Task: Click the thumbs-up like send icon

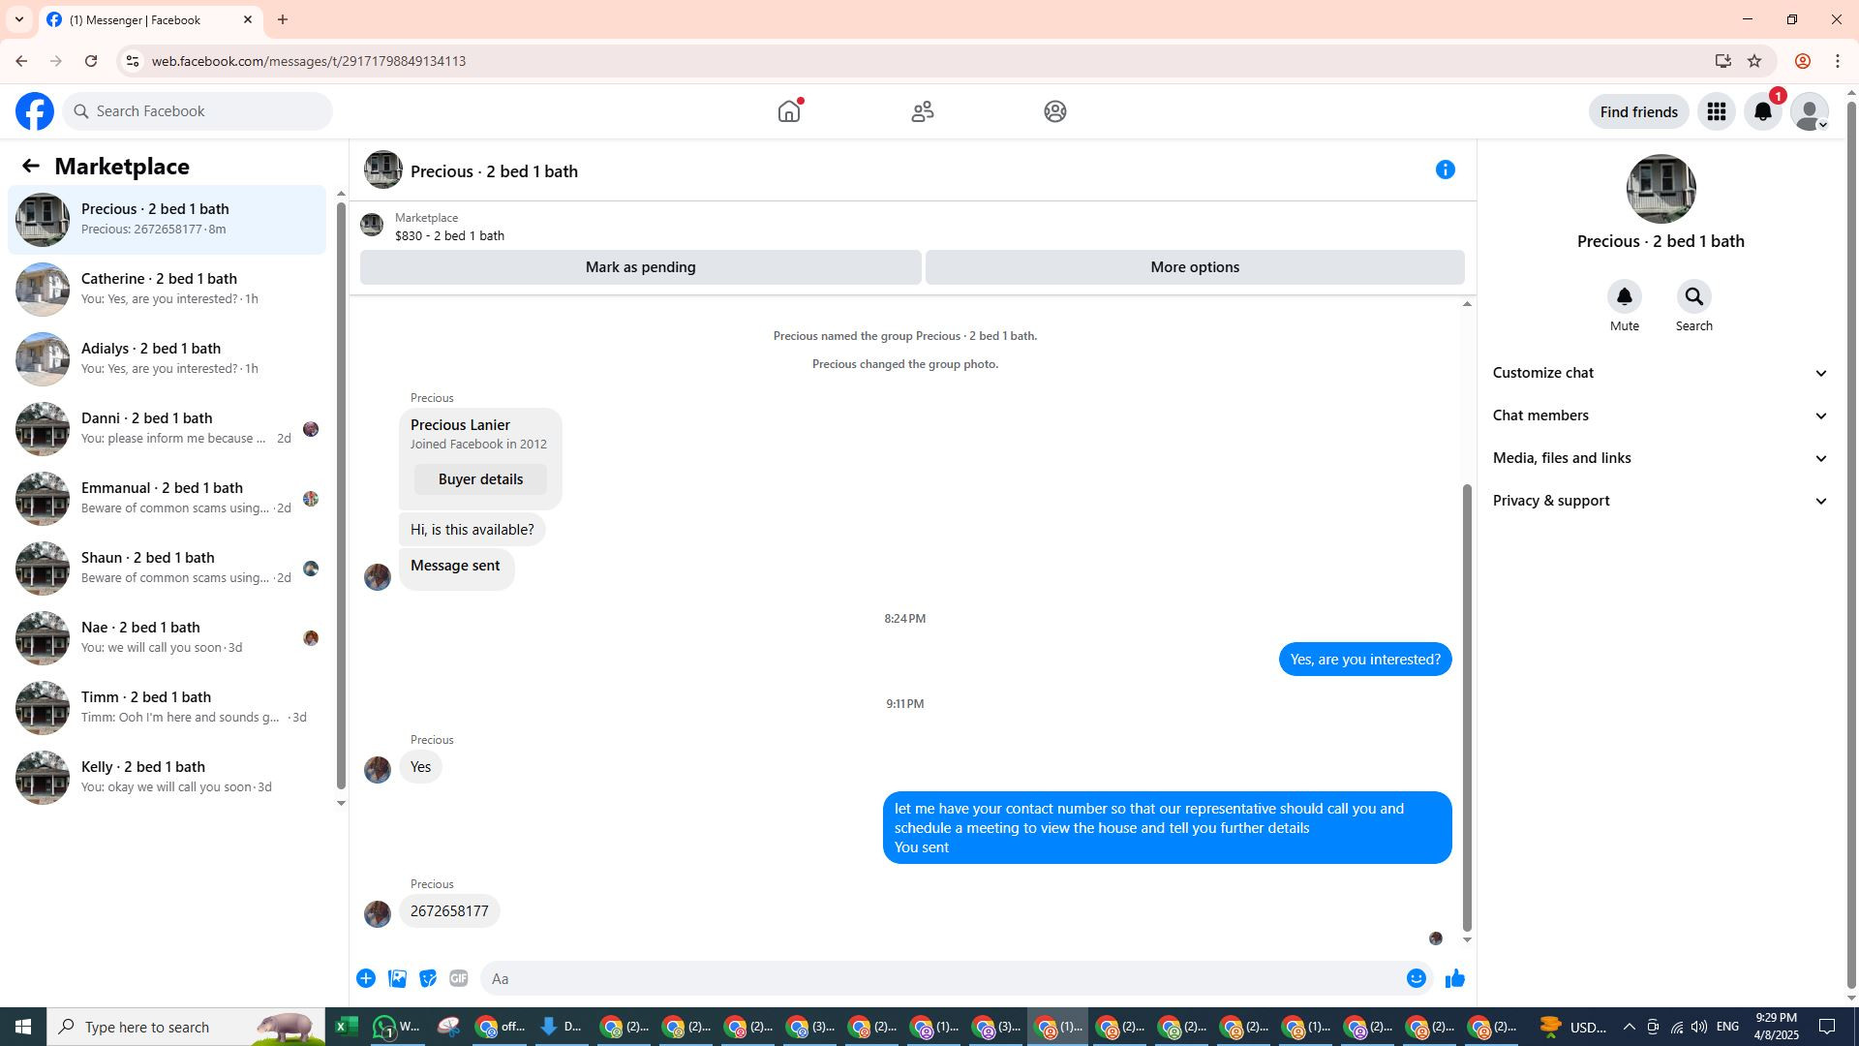Action: [1454, 979]
